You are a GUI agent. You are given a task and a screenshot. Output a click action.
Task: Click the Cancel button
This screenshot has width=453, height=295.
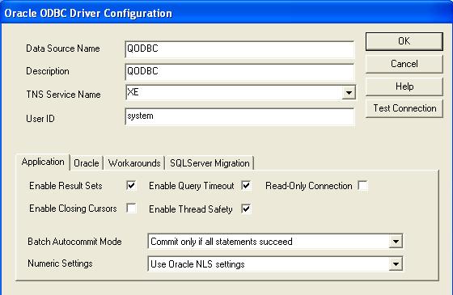404,64
